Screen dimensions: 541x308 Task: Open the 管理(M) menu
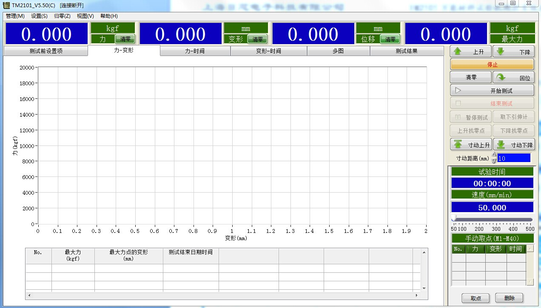coord(15,16)
